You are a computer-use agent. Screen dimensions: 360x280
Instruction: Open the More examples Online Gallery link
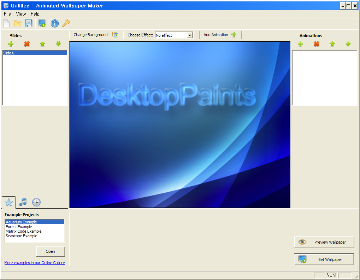[x=35, y=263]
